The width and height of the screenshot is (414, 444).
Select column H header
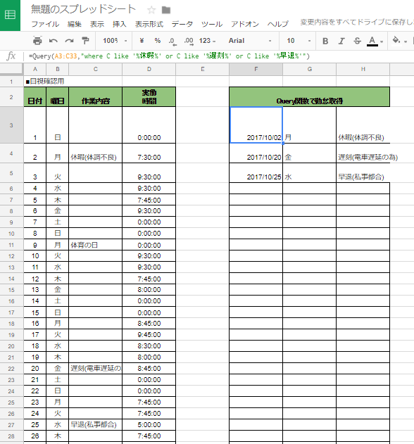pos(363,70)
